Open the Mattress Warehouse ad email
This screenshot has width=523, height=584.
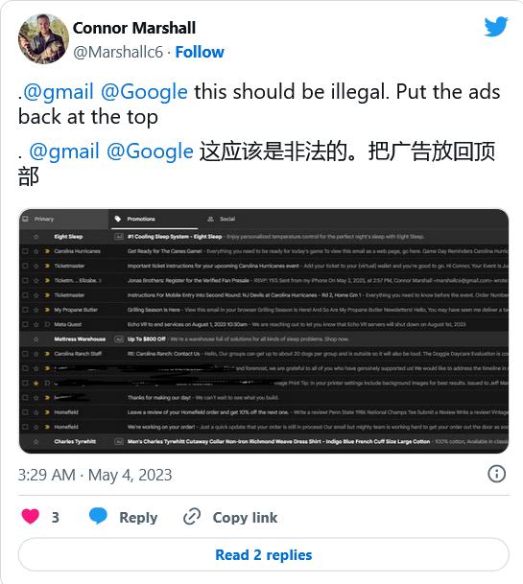click(x=264, y=339)
